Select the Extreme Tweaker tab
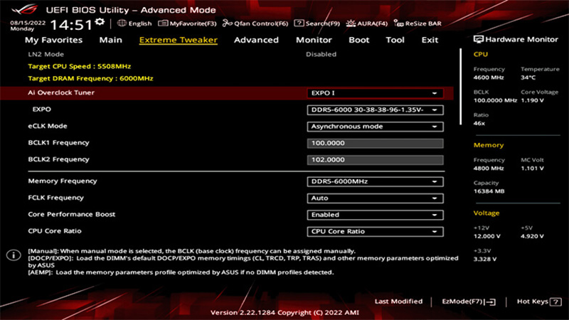Screen dimensions: 569x320 (x=179, y=40)
